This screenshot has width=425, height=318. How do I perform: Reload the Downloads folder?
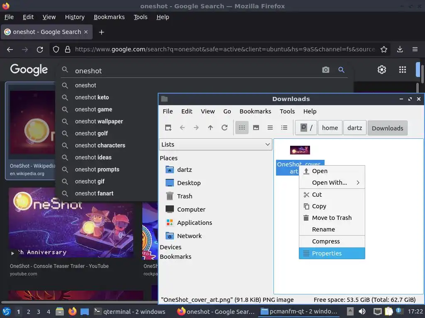click(225, 128)
